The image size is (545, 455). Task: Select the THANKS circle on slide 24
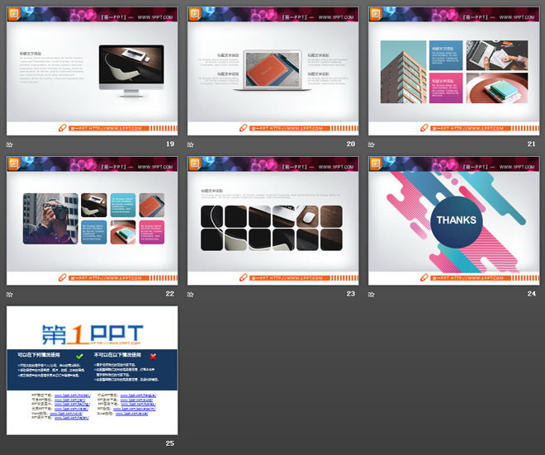coord(455,220)
